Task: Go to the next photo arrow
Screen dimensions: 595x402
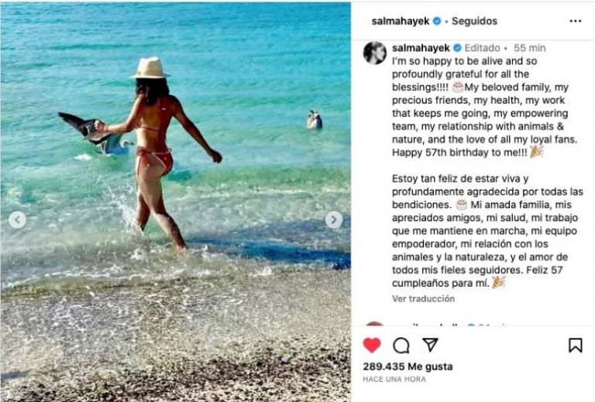Action: (334, 220)
